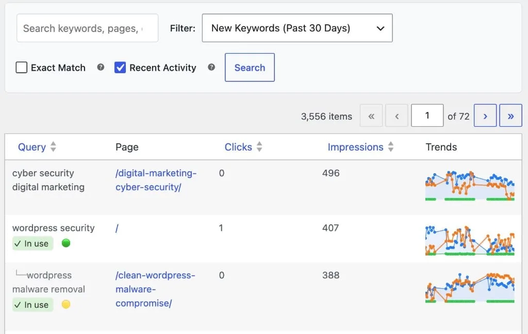
Task: Click the Exact Match help icon
Action: pos(101,68)
